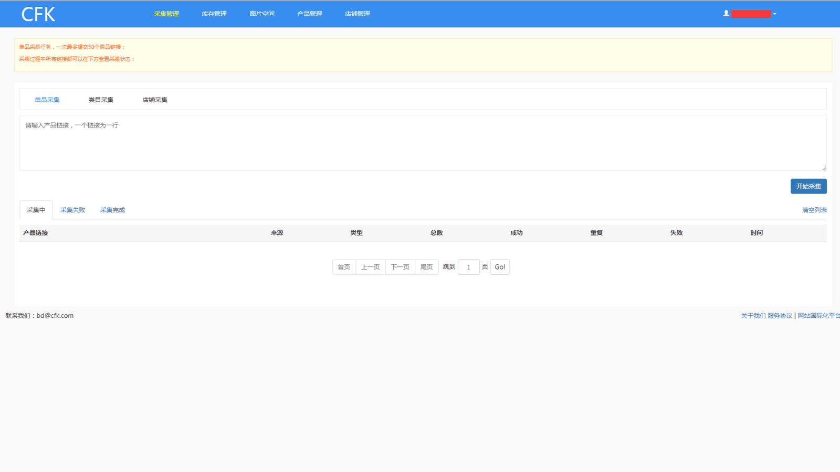Click the product link textarea
The height and width of the screenshot is (472, 840).
coord(423,143)
